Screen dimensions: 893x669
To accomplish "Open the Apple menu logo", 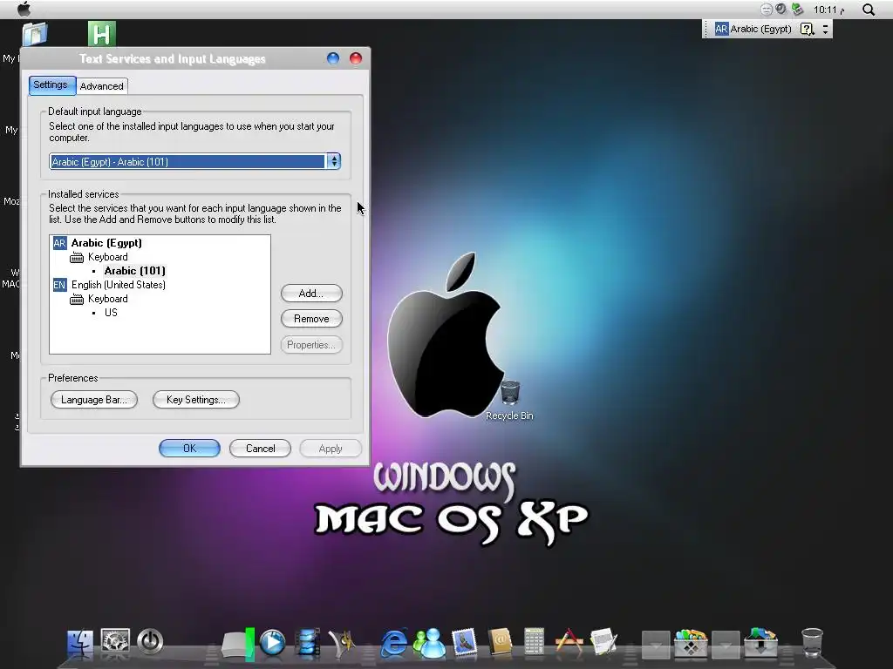I will point(24,9).
